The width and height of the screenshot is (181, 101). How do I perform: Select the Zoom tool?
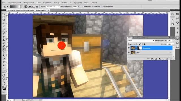pyautogui.click(x=4, y=82)
